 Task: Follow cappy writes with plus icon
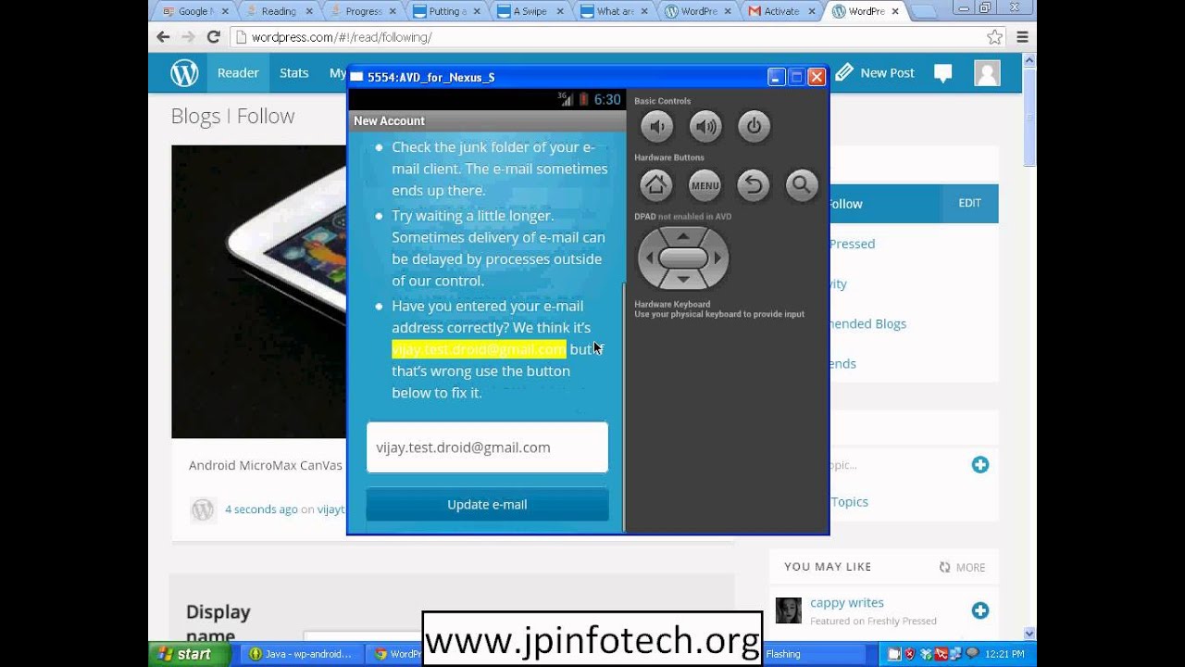coord(979,610)
